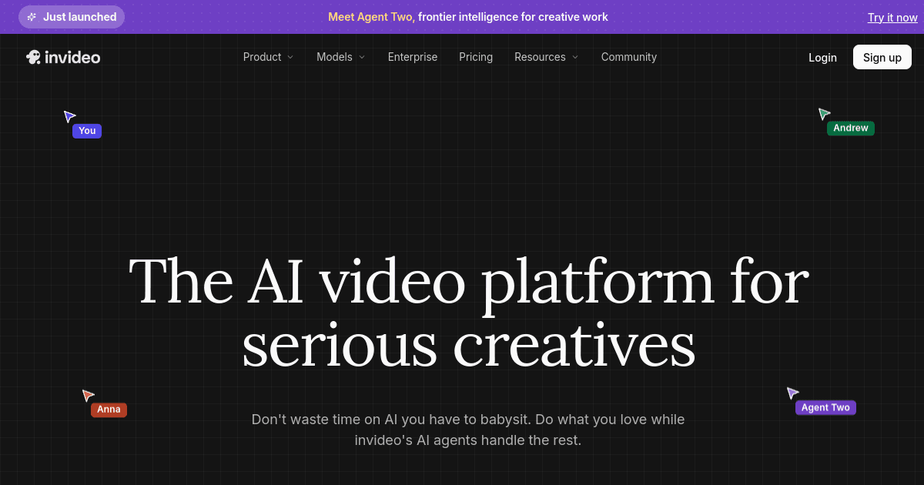Screen dimensions: 924x485
Task: Click the Meet Agent Two banner text
Action: pos(371,17)
